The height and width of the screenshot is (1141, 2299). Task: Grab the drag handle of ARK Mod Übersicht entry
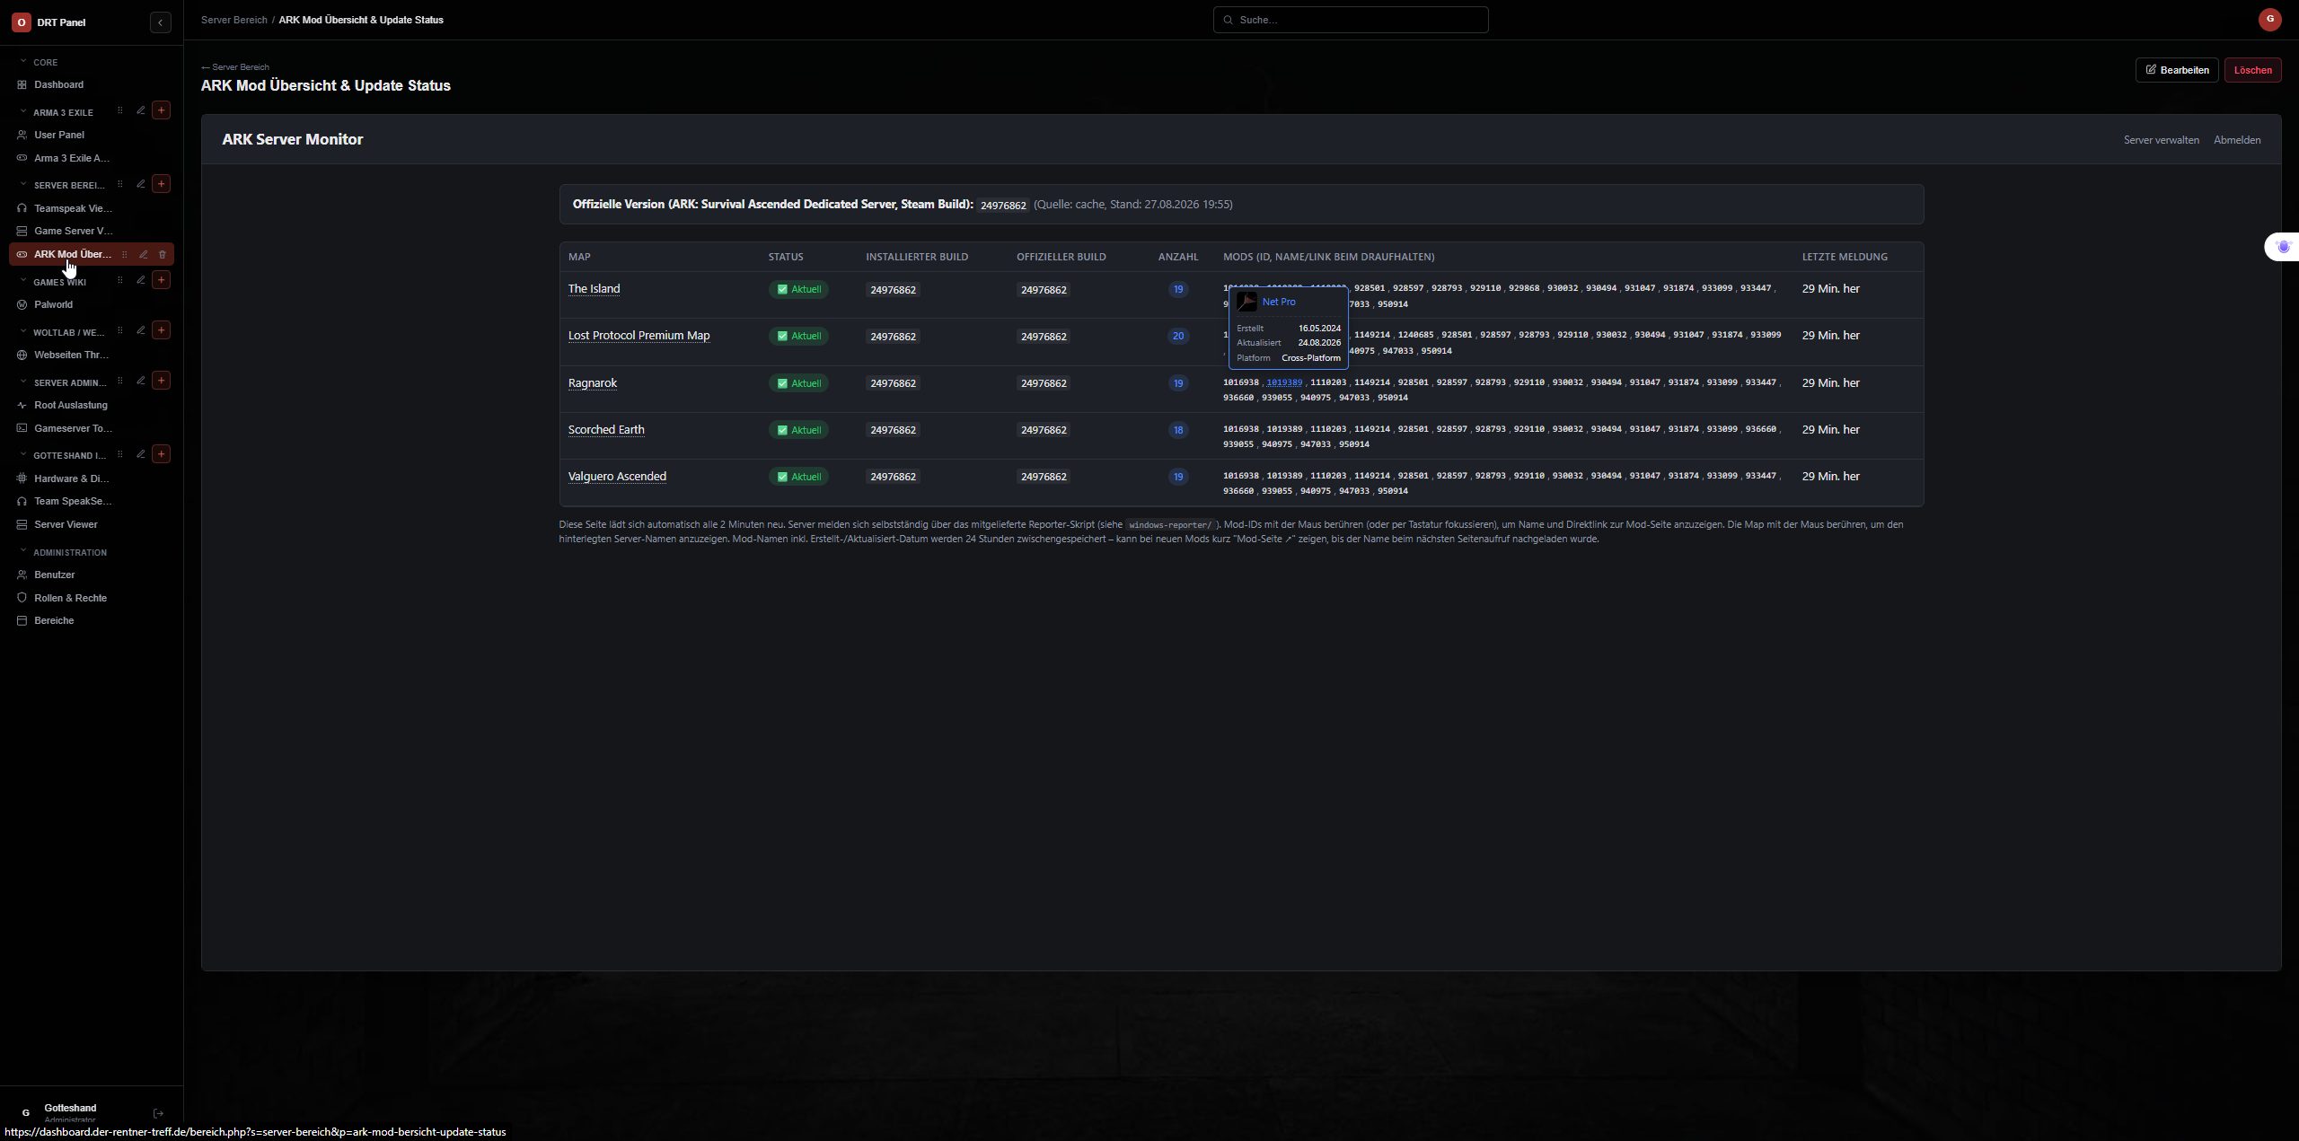(x=125, y=255)
